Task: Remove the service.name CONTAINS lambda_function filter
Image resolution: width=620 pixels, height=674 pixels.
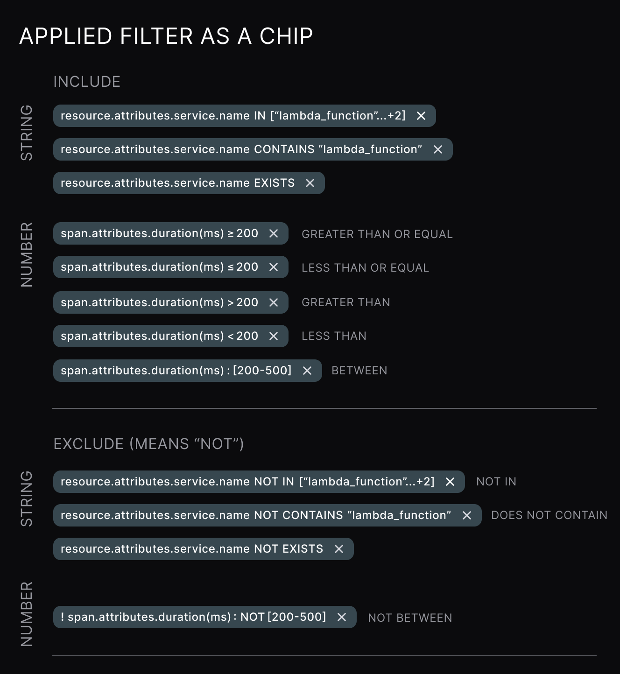Action: [x=438, y=149]
